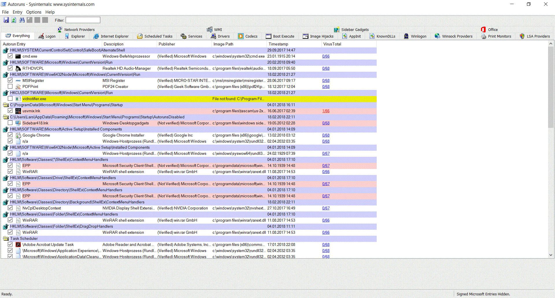
Task: Enable the PDFPrint checkbox
Action: pyautogui.click(x=10, y=86)
